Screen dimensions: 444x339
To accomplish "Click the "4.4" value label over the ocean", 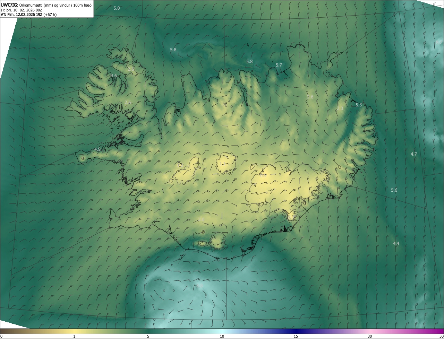I will tap(396, 244).
